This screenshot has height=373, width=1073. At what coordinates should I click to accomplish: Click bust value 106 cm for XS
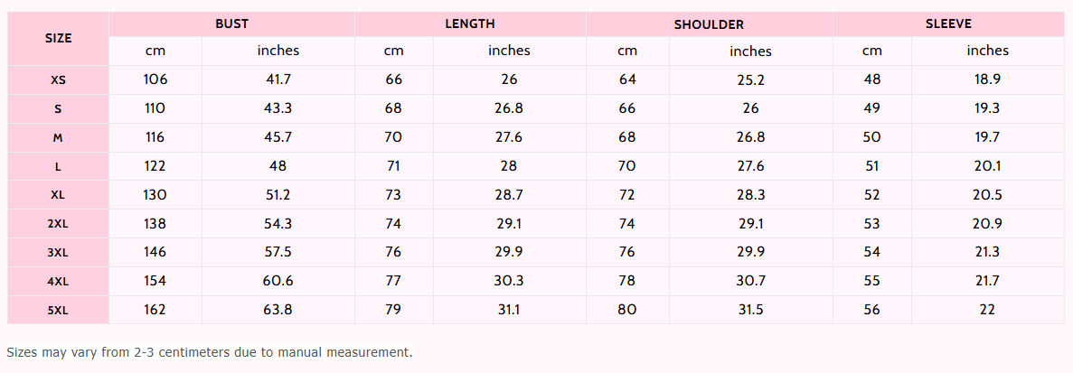coord(155,79)
